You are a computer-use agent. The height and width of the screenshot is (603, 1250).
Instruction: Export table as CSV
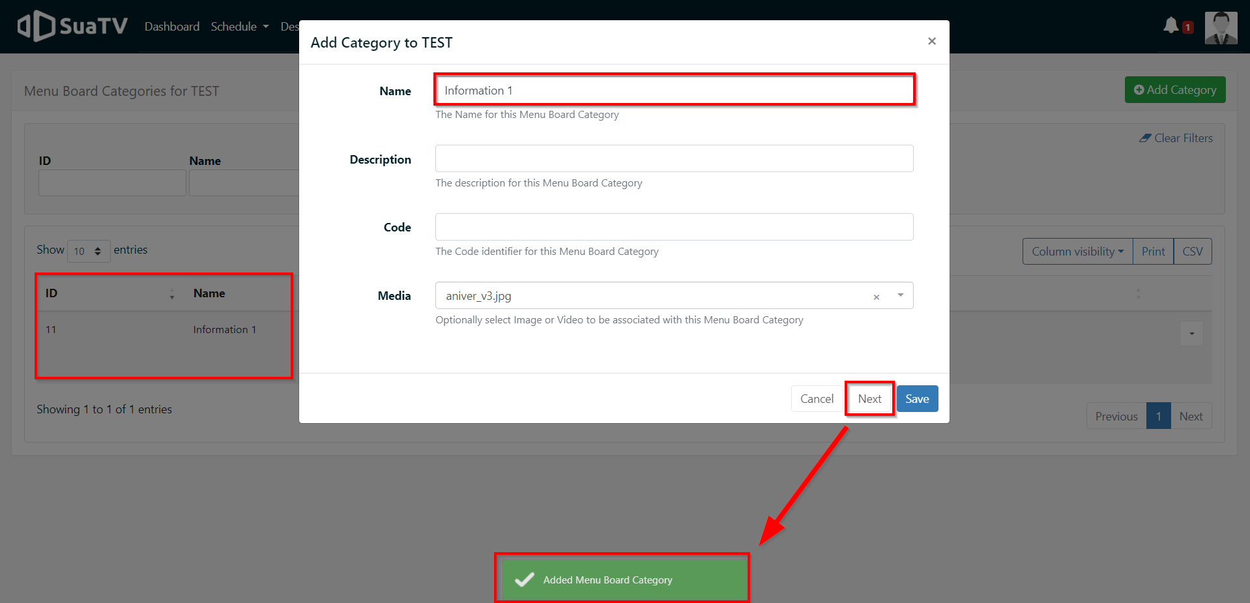pyautogui.click(x=1193, y=252)
